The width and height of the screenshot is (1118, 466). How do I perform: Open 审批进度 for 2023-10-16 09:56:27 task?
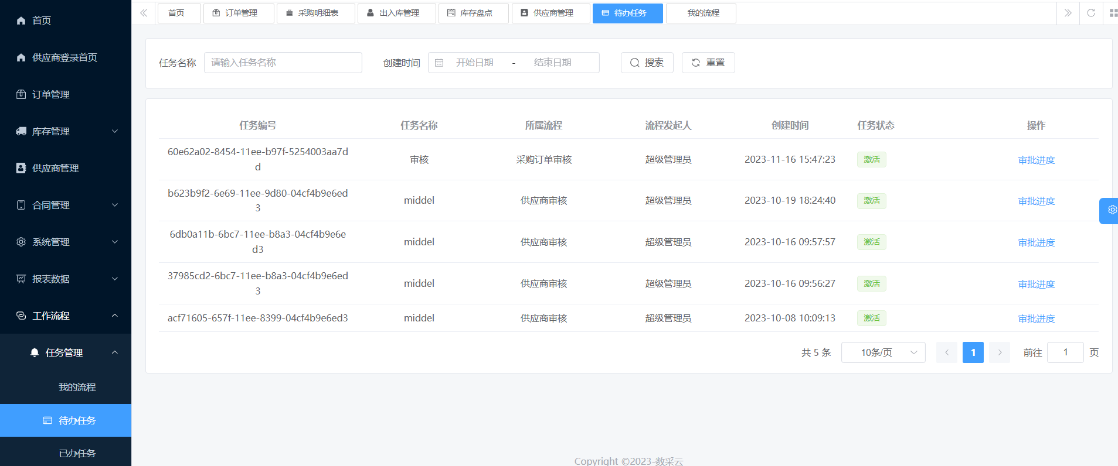pos(1036,284)
